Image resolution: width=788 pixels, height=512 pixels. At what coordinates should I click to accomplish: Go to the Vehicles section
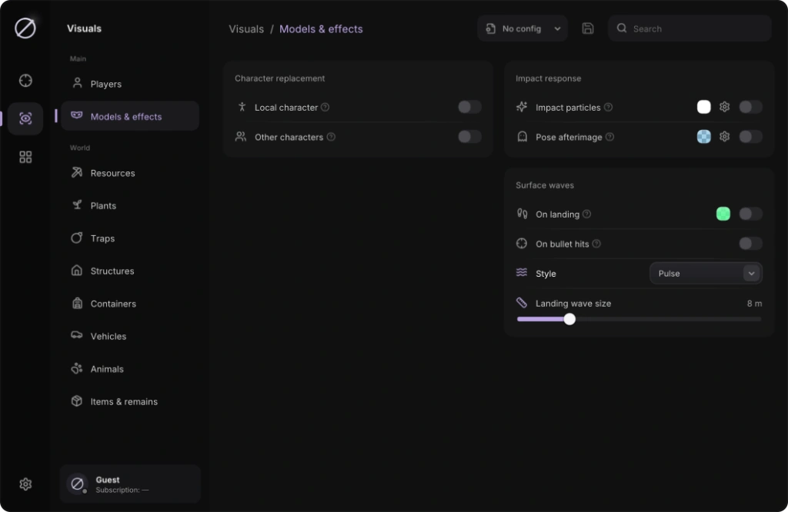(130, 336)
